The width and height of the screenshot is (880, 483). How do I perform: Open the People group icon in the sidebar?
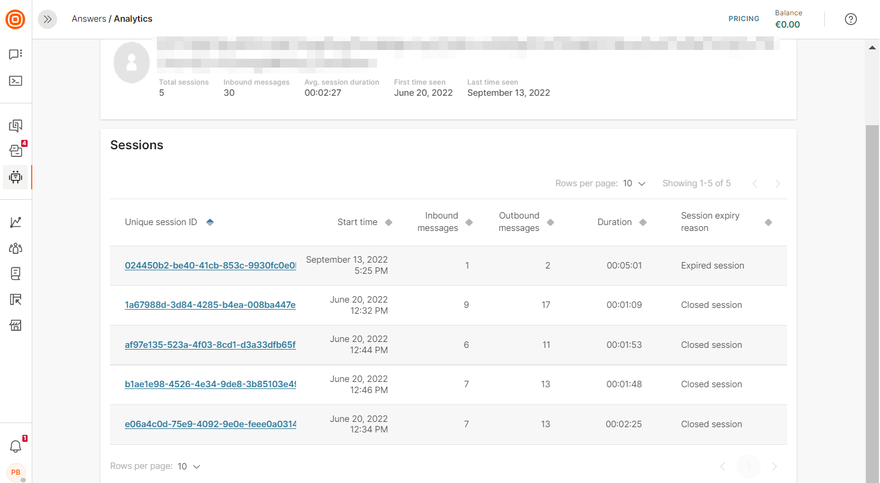16,248
